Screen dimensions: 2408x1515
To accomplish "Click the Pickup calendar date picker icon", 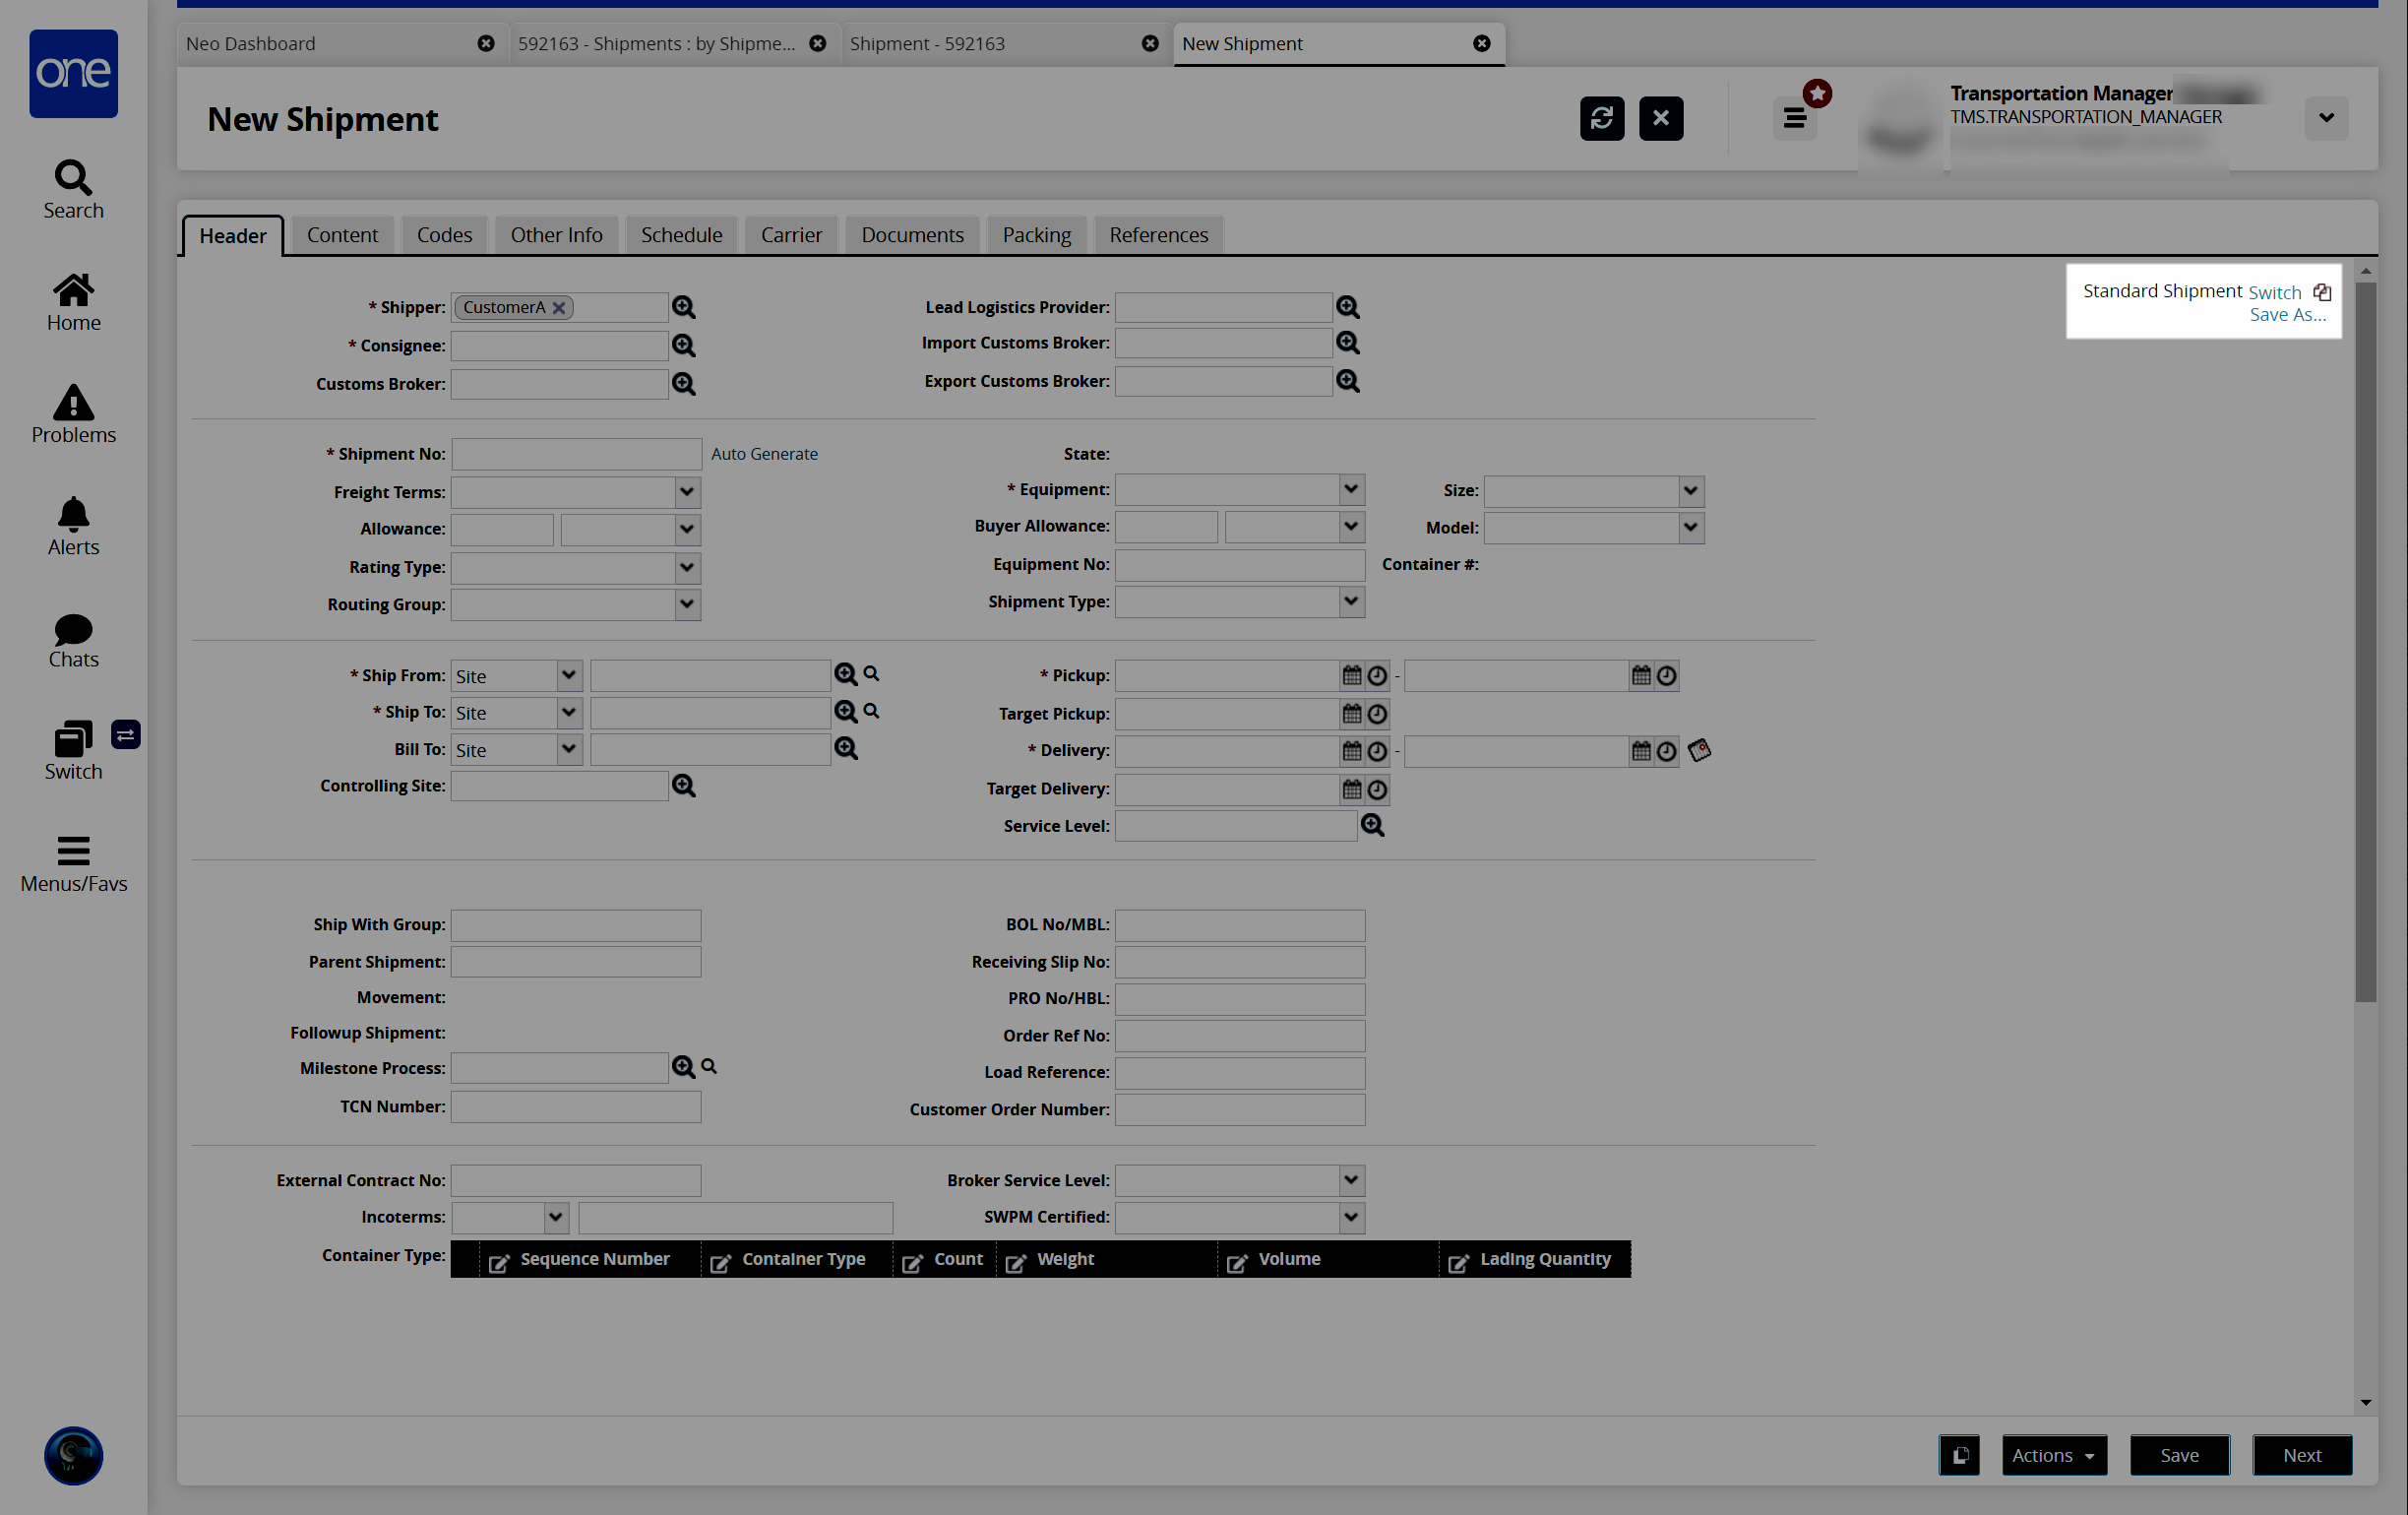I will [x=1352, y=675].
